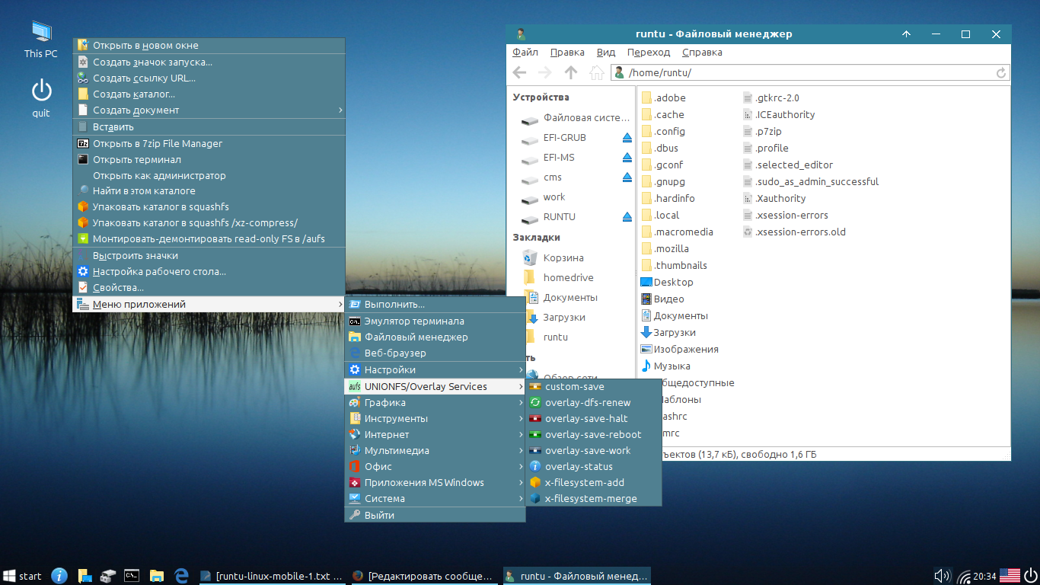Switch to Редактировать сообщение taskbar window
Viewport: 1040px width, 585px height.
[x=424, y=576]
